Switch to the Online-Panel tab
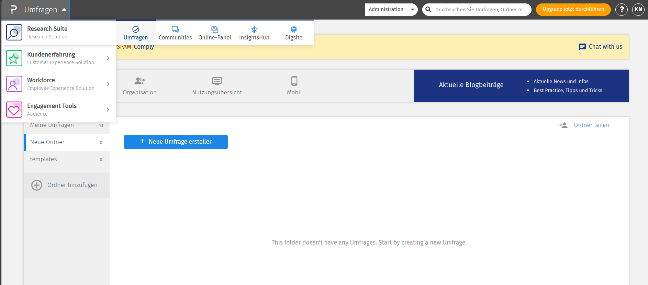The height and width of the screenshot is (285, 648). pyautogui.click(x=215, y=33)
